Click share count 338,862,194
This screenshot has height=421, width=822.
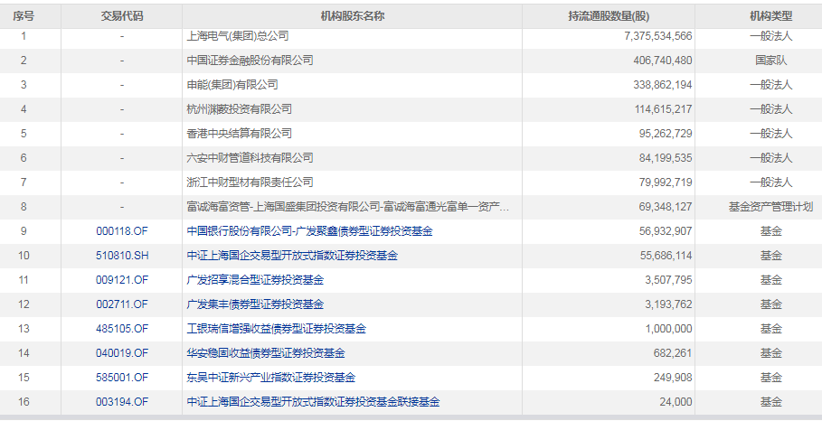click(663, 85)
